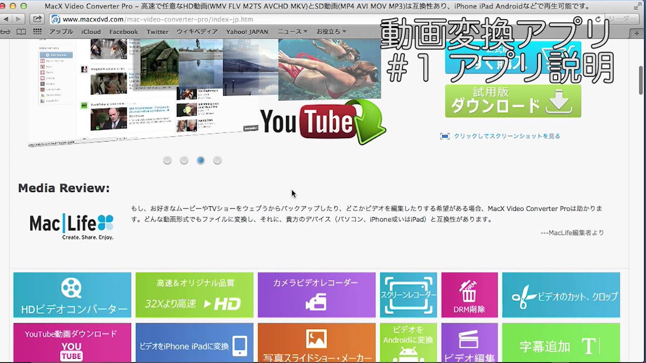646x363 pixels.
Task: Open the 高速&オリジナル品質 tile
Action: [194, 295]
